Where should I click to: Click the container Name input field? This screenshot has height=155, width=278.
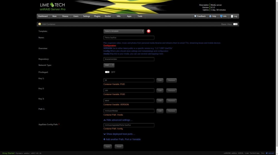tap(129, 38)
